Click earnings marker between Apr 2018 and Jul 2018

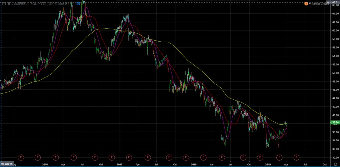tap(222, 157)
